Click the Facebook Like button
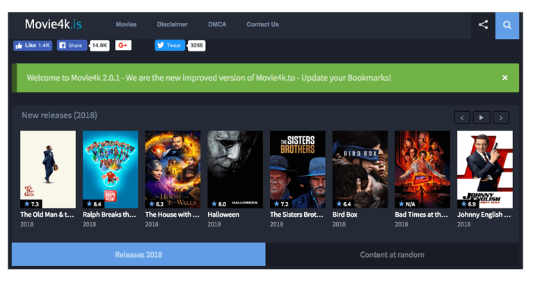This screenshot has height=282, width=540. tap(33, 45)
